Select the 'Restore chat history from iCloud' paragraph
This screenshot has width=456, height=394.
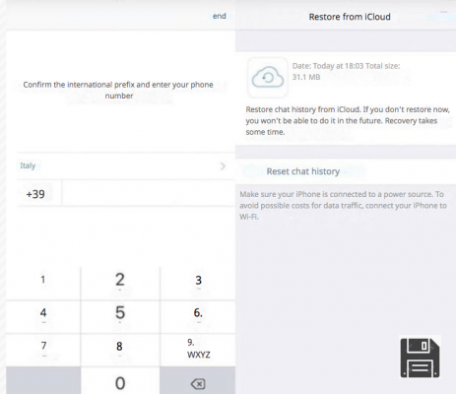coord(348,120)
